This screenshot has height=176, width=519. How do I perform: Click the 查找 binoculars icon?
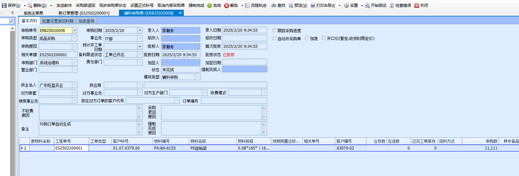click(x=274, y=5)
